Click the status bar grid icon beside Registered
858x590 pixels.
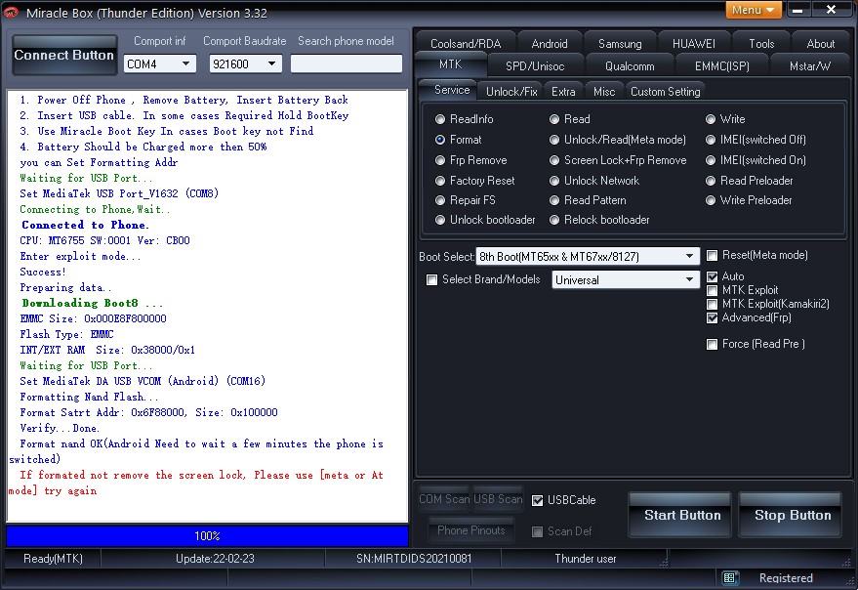click(729, 577)
